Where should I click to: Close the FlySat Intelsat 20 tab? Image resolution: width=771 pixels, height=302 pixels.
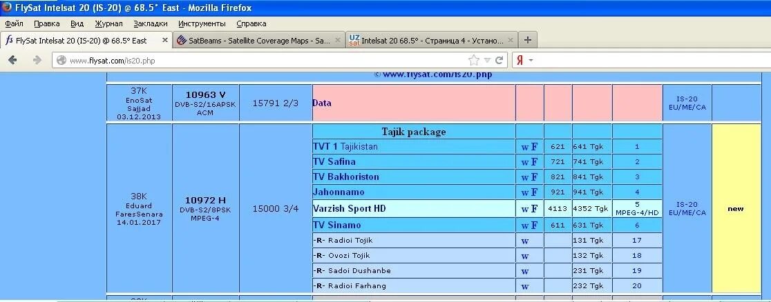[x=164, y=40]
